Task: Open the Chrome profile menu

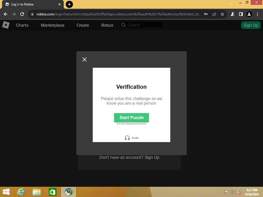Action: (x=249, y=14)
